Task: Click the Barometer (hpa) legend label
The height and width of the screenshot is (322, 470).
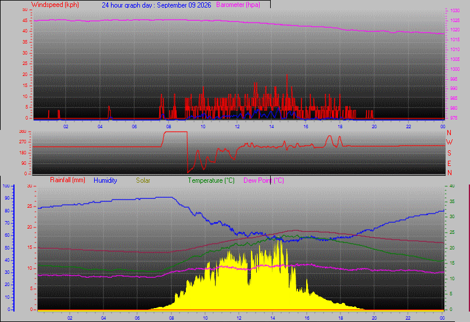Action: coord(238,5)
